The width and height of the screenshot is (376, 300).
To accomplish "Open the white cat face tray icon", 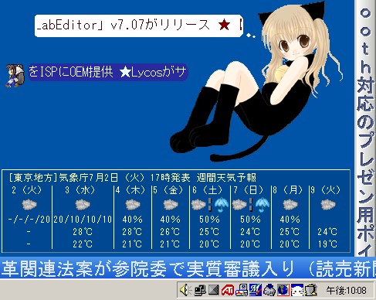I will point(297,291).
